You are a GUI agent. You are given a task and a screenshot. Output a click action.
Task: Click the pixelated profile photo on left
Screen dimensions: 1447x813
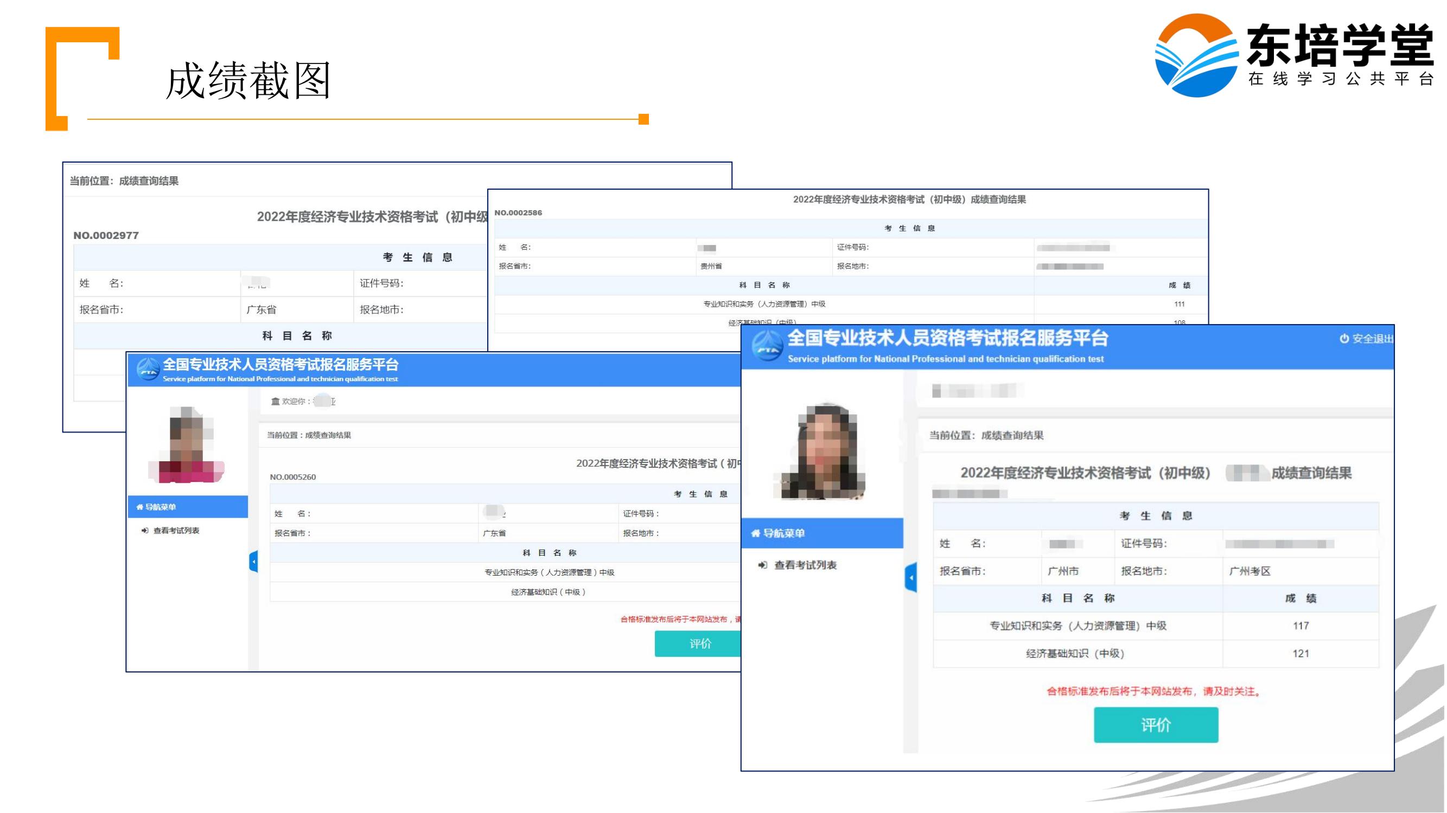tap(188, 446)
